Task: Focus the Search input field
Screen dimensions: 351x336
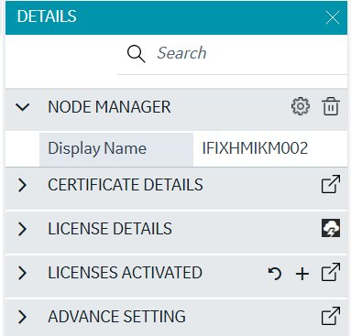Action: [x=232, y=55]
